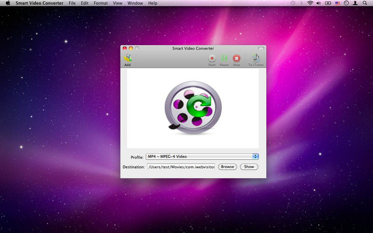
Task: Open the Profile format dropdown
Action: tap(202, 157)
